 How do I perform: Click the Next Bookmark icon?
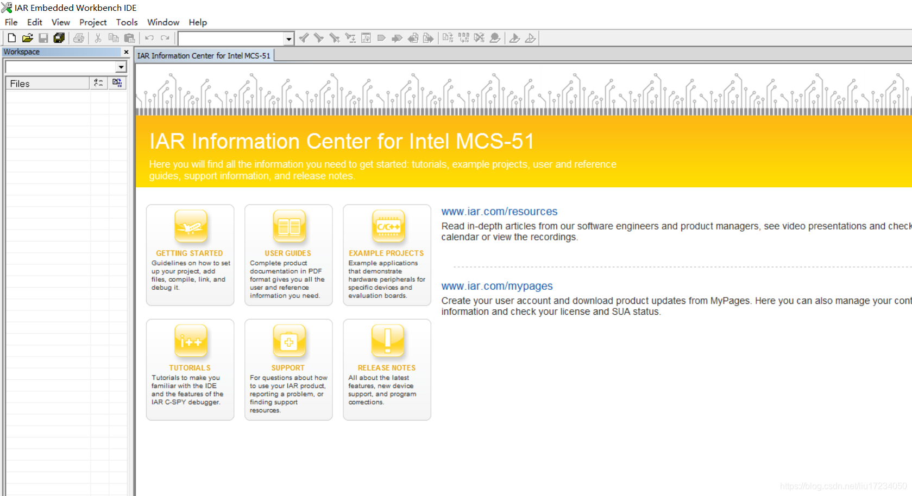(397, 38)
